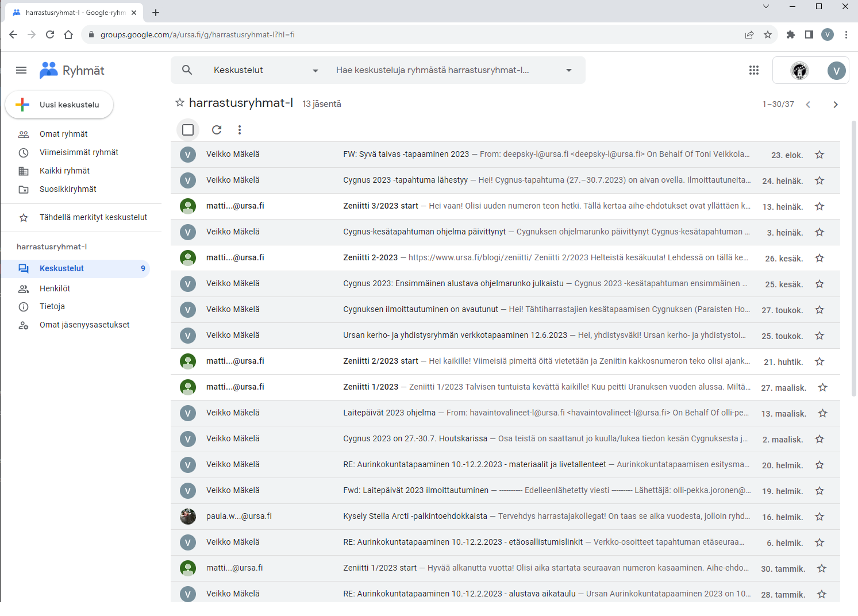The width and height of the screenshot is (858, 616).
Task: Share this page via address bar icon
Action: pos(749,34)
